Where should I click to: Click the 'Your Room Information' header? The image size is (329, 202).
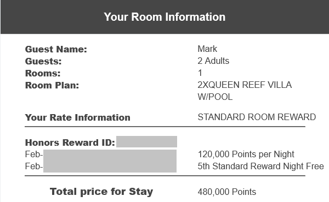coord(164,17)
